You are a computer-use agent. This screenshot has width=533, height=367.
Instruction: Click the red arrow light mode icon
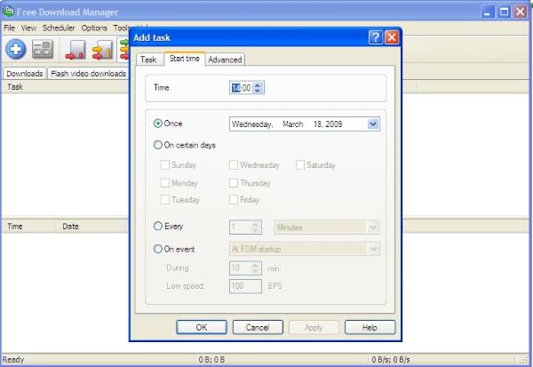click(x=76, y=50)
